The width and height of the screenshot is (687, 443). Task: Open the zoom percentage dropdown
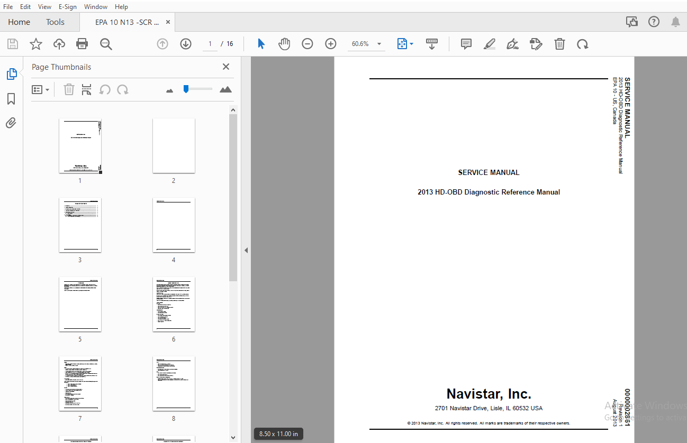click(x=379, y=44)
